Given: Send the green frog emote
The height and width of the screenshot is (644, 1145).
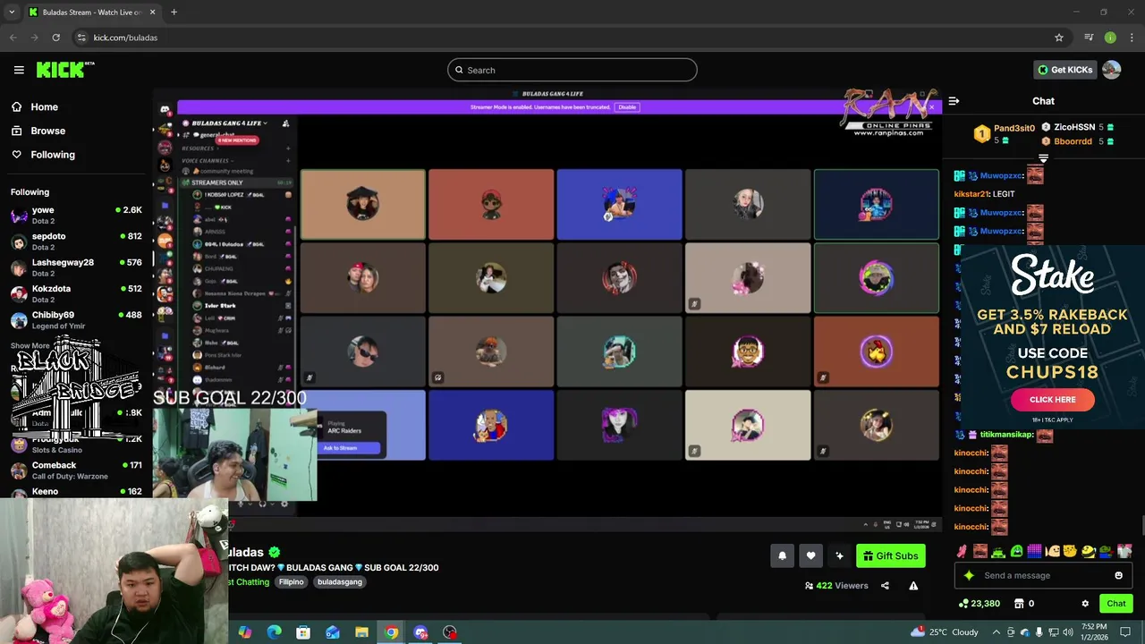Looking at the screenshot, I should pos(998,551).
